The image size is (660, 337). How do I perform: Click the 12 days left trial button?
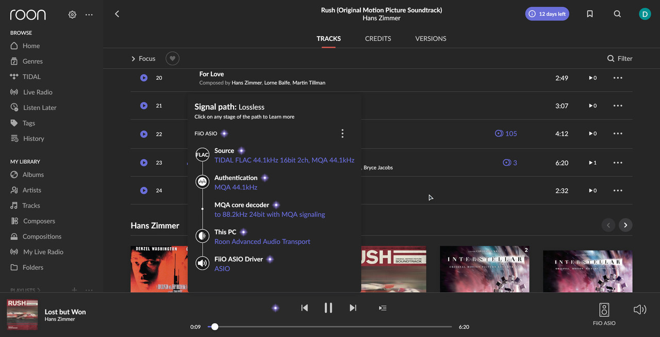click(547, 14)
